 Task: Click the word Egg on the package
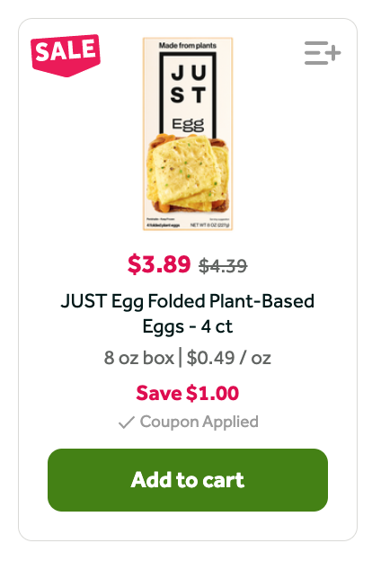[188, 125]
